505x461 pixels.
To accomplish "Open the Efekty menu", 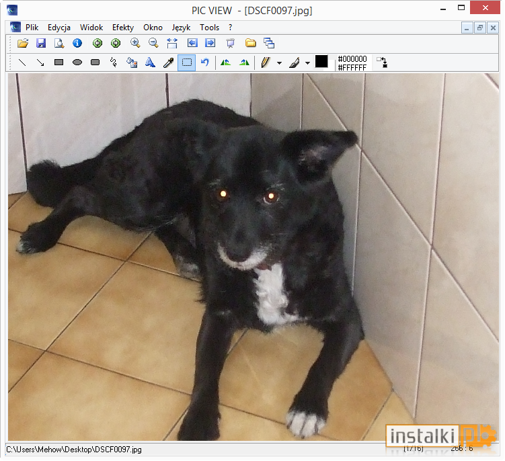I will click(x=123, y=28).
